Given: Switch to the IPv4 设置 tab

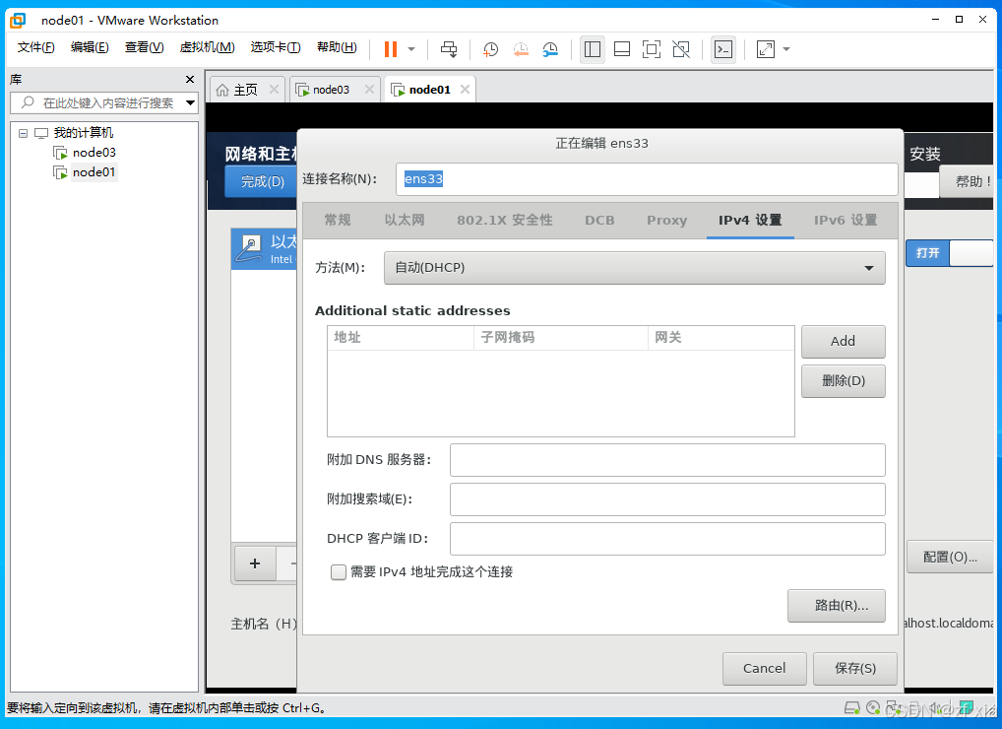Looking at the screenshot, I should [750, 220].
